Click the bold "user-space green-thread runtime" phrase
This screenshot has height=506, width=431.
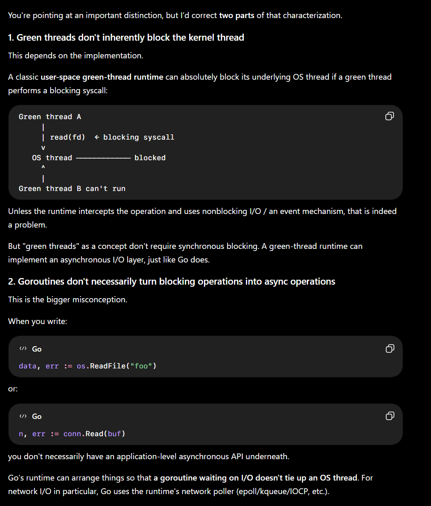102,77
